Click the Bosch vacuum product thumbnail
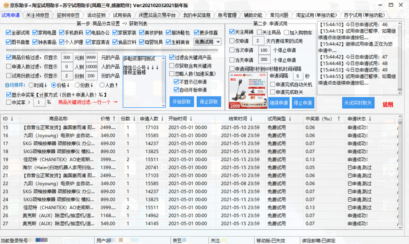Image resolution: width=409 pixels, height=244 pixels. (x=248, y=91)
